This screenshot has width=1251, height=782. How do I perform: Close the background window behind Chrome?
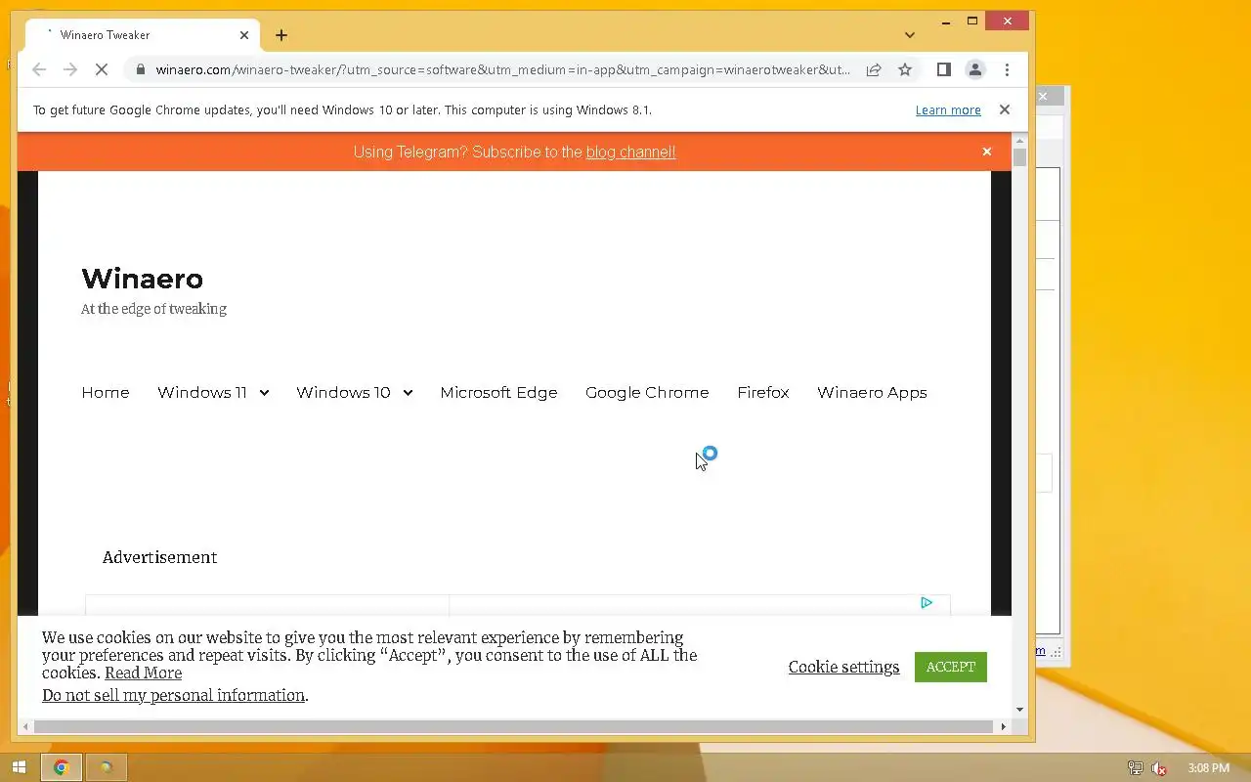tap(1043, 96)
